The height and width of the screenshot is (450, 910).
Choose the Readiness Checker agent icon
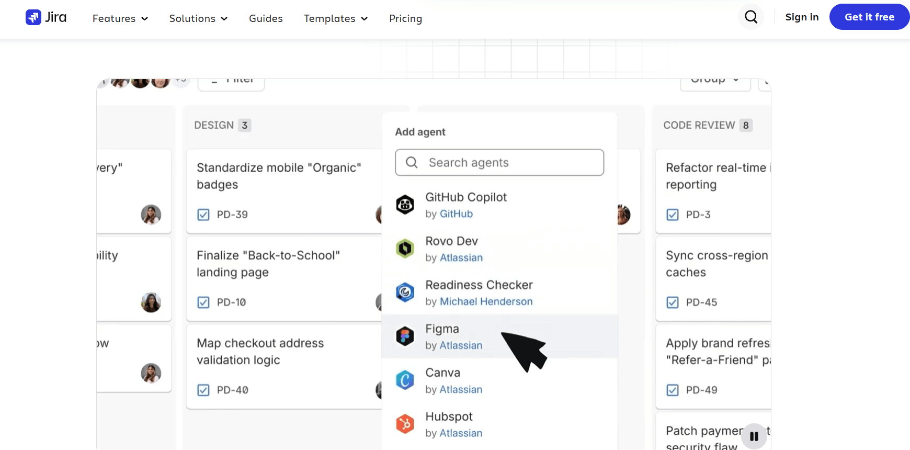click(405, 292)
